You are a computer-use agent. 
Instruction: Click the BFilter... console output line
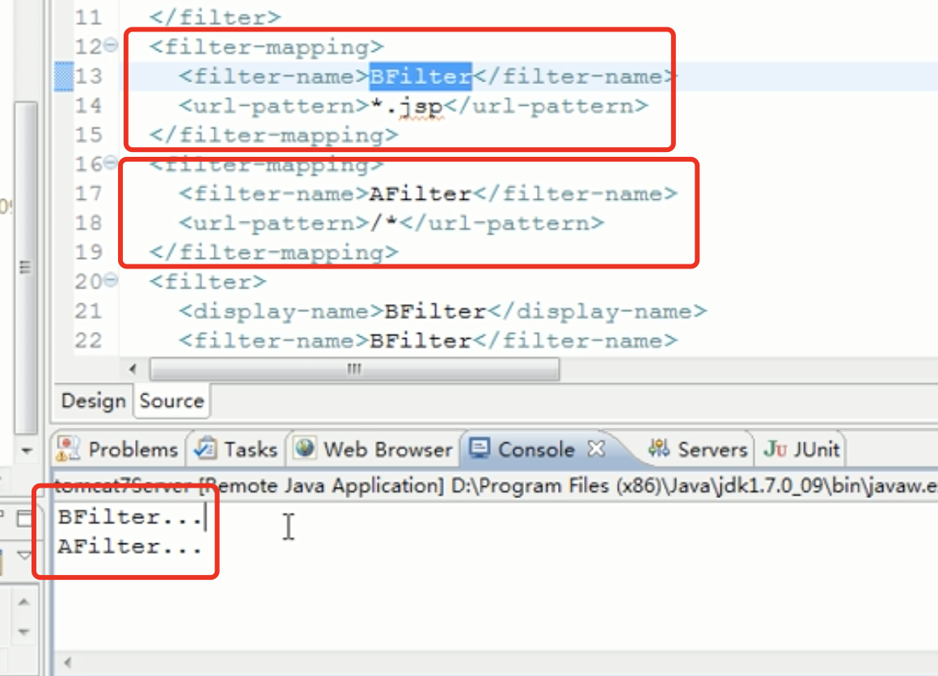coord(130,517)
